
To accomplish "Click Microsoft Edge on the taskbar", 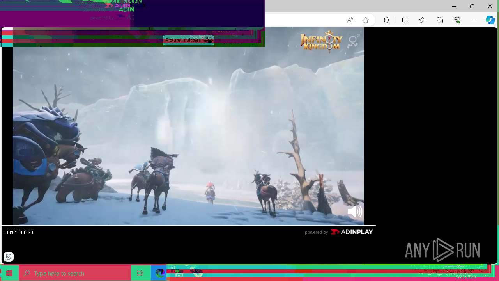I will 160,273.
